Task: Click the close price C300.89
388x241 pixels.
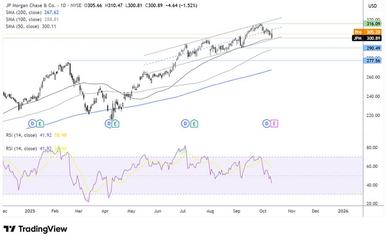Action: [154, 6]
